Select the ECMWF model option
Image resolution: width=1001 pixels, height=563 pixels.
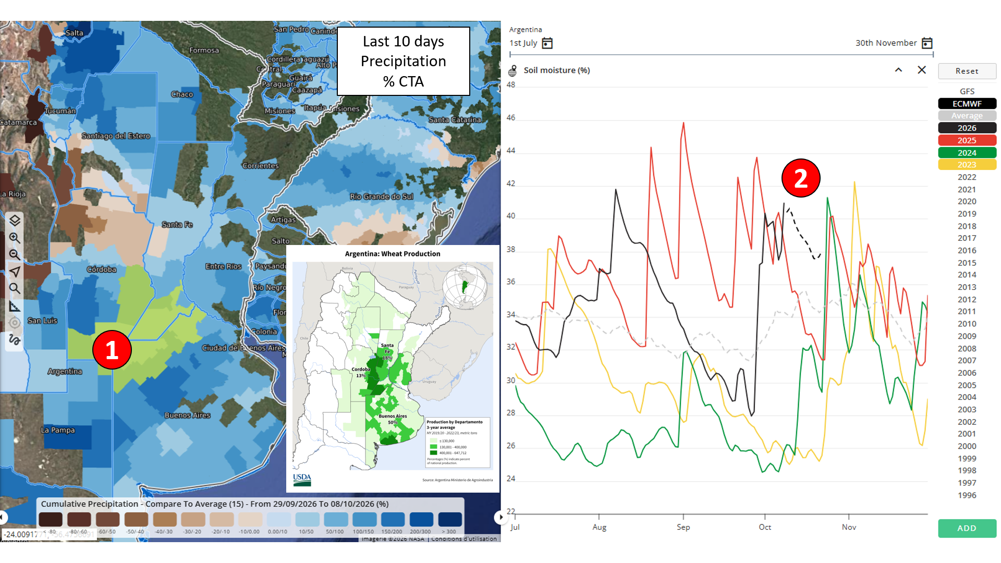[967, 104]
